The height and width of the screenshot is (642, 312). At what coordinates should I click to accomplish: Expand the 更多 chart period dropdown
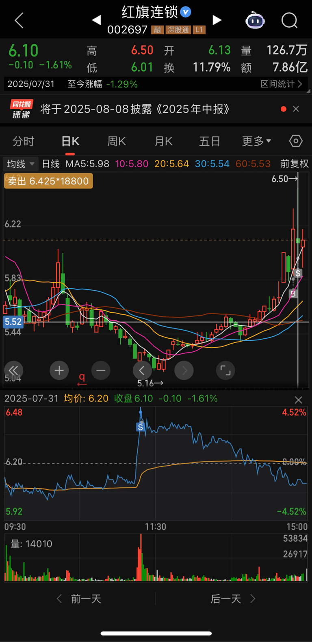click(257, 141)
